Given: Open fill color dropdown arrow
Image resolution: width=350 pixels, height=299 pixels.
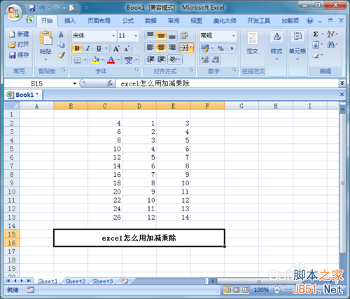Looking at the screenshot, I should pos(102,60).
